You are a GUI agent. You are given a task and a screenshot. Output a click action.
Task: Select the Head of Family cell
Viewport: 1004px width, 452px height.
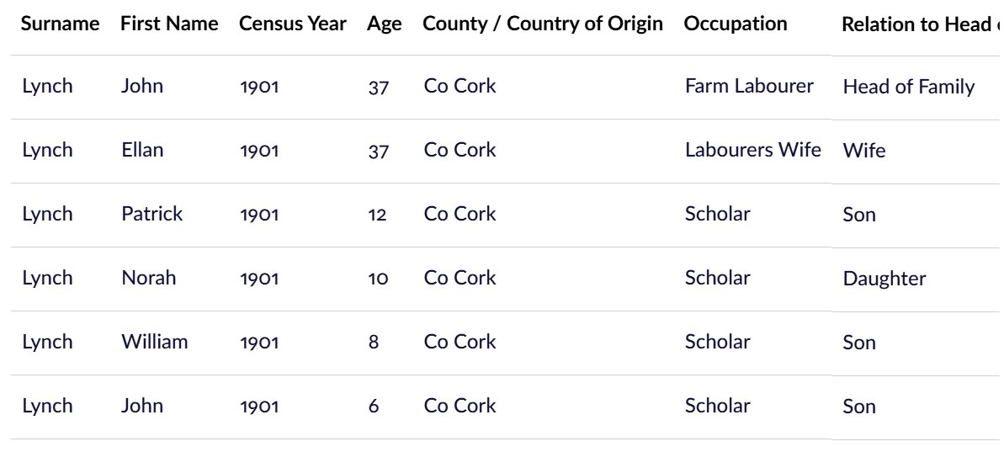tap(909, 87)
